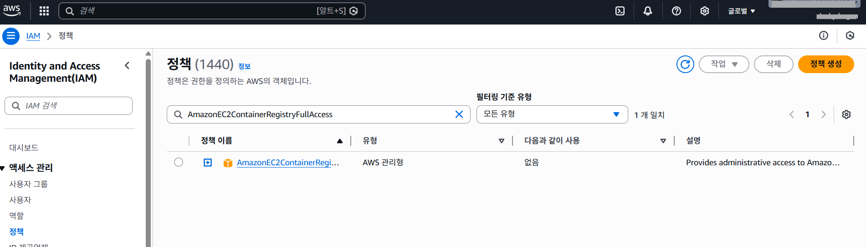This screenshot has height=247, width=866.
Task: Open 사용자 in the sidebar
Action: coord(20,200)
